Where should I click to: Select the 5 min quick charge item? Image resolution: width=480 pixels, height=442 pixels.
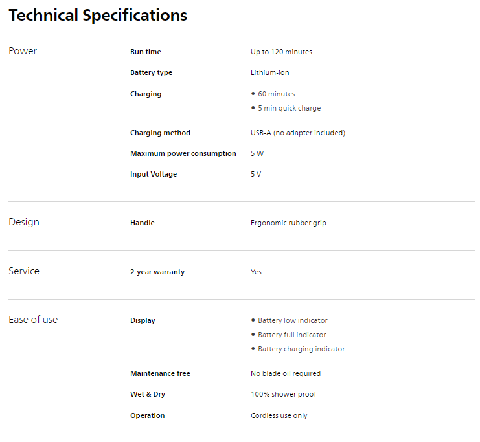289,108
